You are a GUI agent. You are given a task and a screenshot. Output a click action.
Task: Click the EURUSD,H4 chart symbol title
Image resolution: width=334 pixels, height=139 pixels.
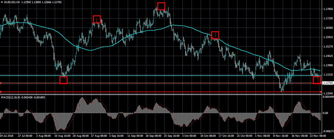point(12,2)
